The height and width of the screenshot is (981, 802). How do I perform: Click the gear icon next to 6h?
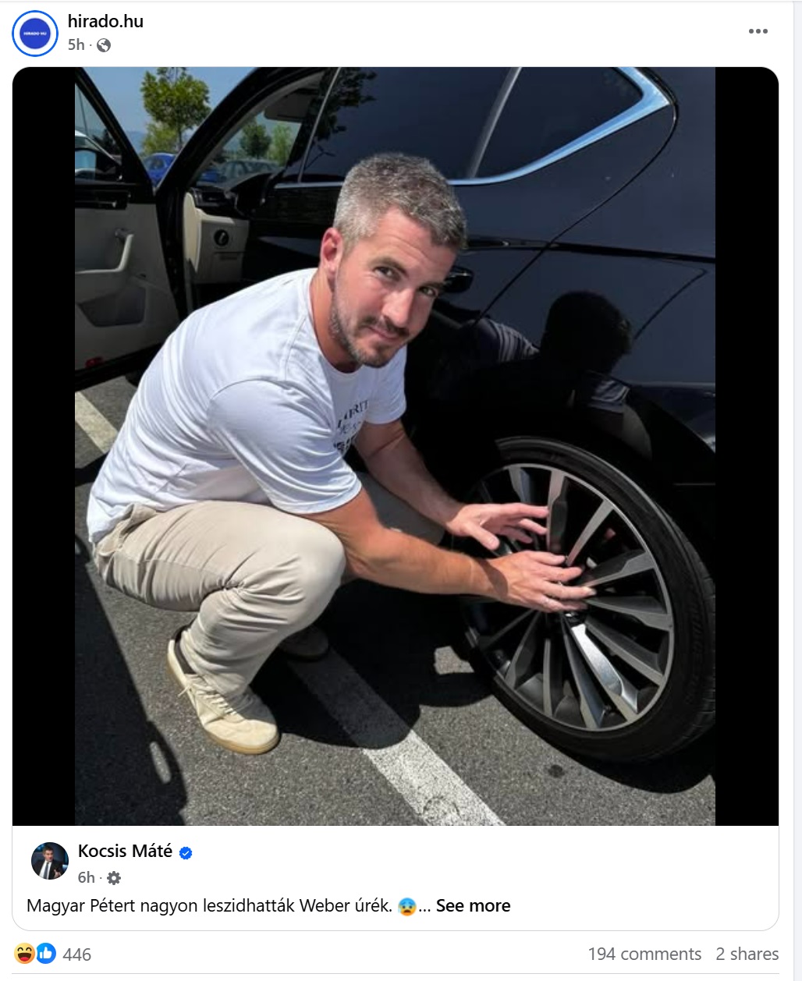pyautogui.click(x=114, y=878)
